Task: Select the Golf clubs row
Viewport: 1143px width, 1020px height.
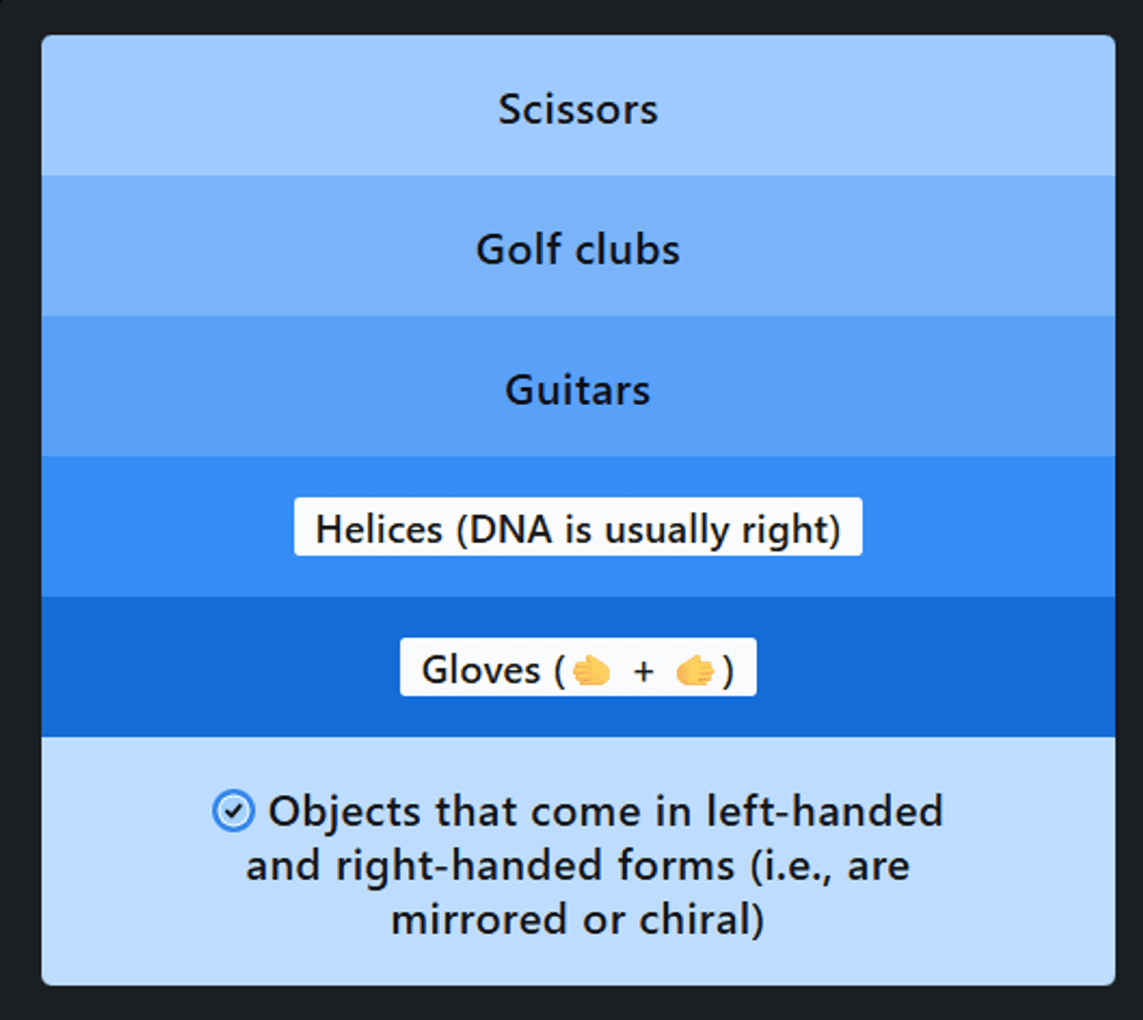Action: [x=578, y=246]
